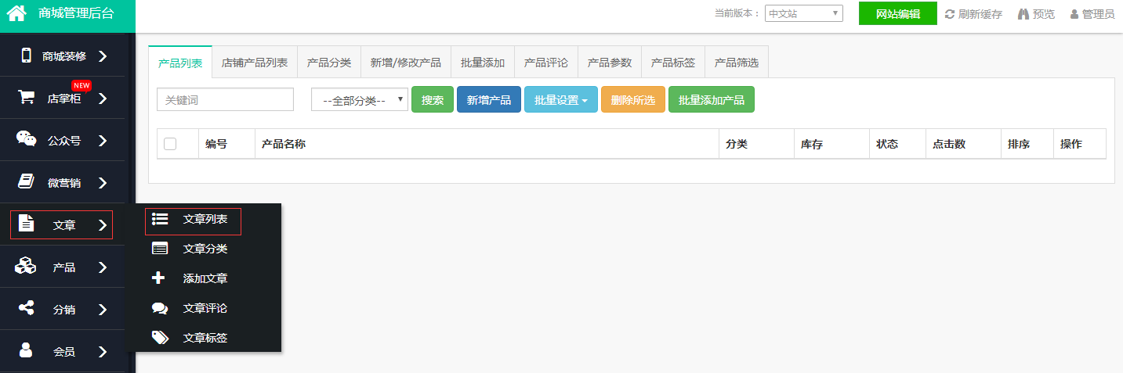Tick the select-all checkbox in table header
1123x373 pixels.
coord(170,144)
